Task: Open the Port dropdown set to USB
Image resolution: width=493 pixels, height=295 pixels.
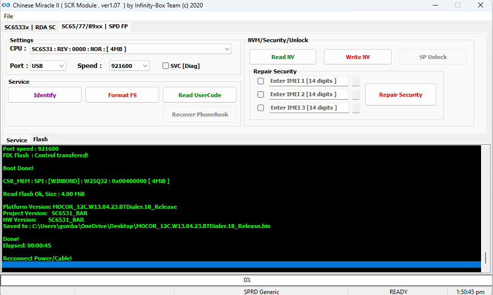Action: pyautogui.click(x=48, y=66)
